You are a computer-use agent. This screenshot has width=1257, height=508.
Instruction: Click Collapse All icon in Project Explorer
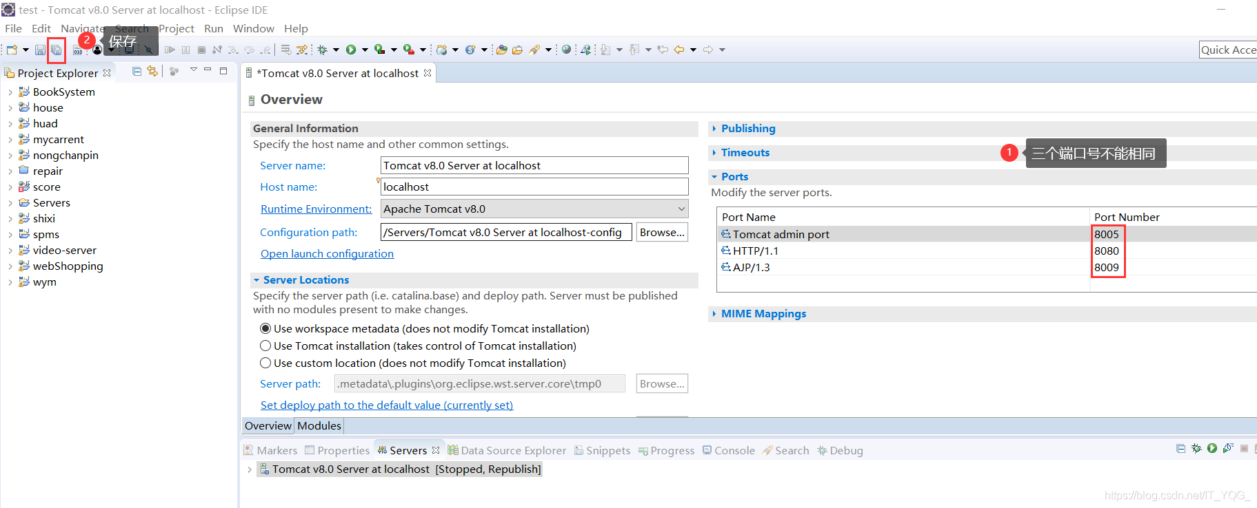pos(137,71)
